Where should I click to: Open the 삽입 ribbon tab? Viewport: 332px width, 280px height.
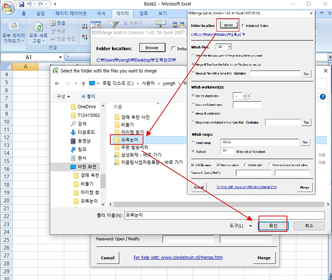[40, 13]
